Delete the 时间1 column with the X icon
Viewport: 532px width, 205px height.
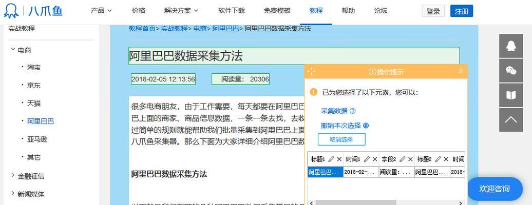pos(374,159)
